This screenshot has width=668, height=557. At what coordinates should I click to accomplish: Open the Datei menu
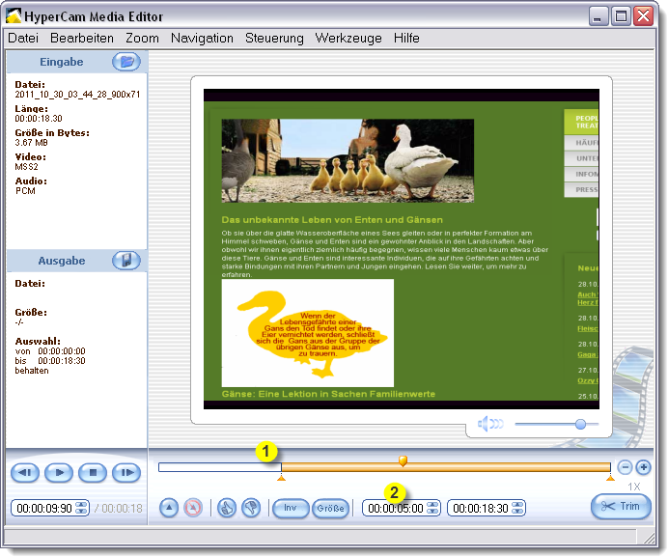tap(23, 38)
